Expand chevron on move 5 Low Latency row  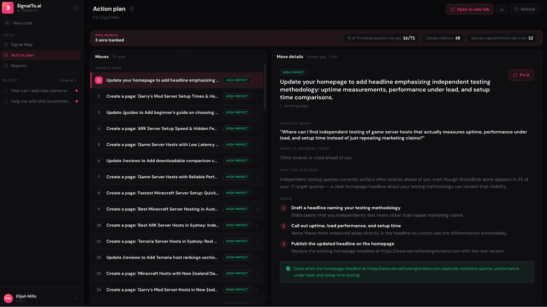257,145
